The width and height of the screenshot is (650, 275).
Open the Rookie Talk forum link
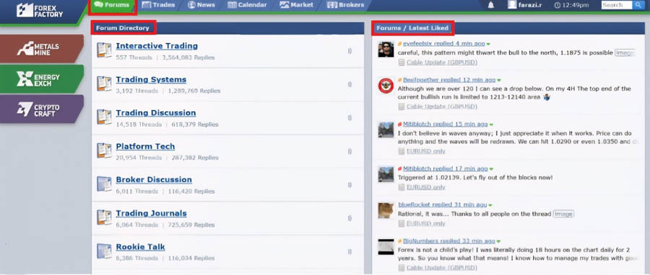[141, 247]
